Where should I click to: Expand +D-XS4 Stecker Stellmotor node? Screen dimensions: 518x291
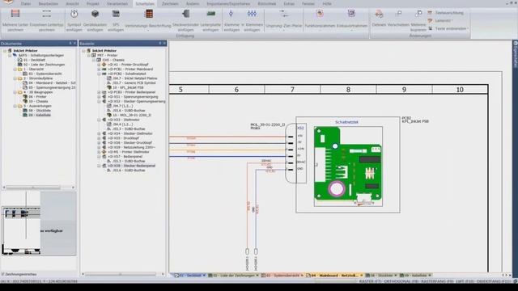[x=99, y=133]
